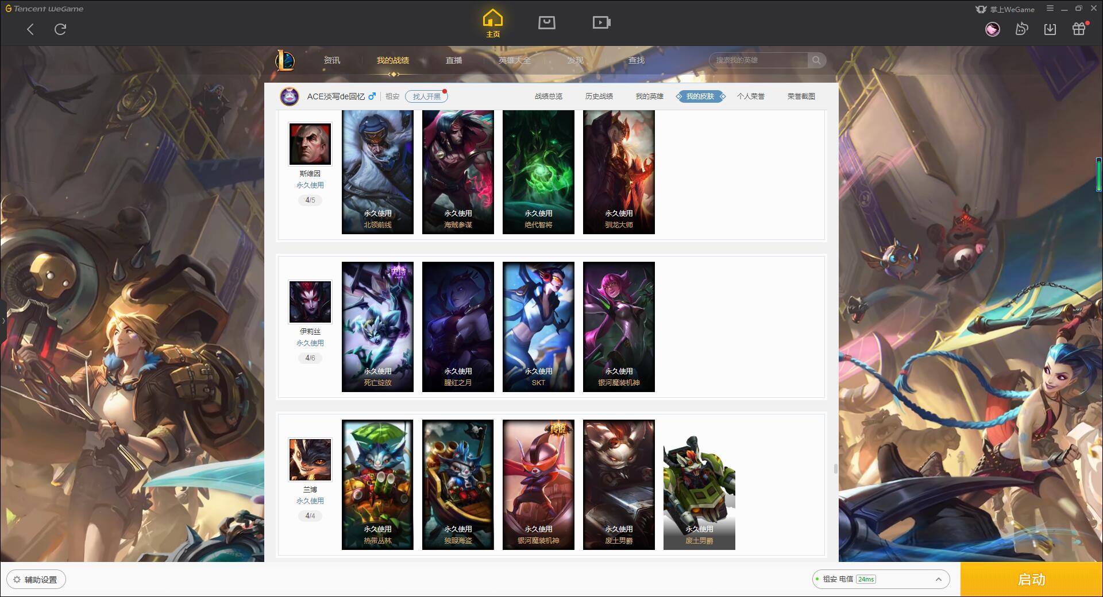Open the 北领前线 Swain skin card
Image resolution: width=1103 pixels, height=597 pixels.
377,172
